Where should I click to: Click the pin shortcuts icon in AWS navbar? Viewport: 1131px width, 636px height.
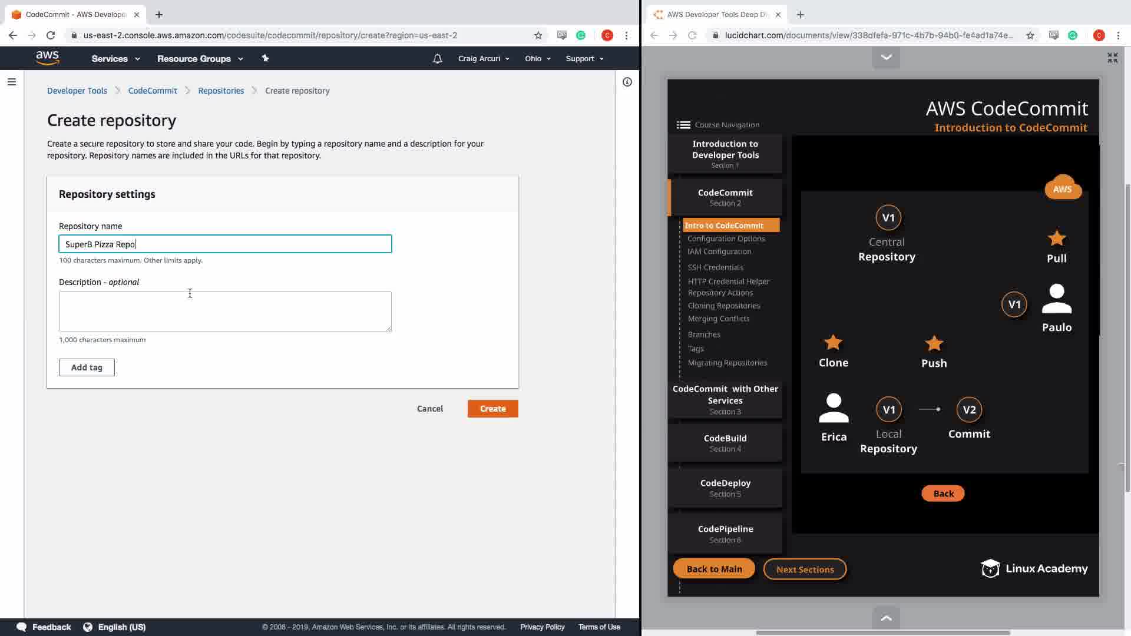tap(265, 58)
